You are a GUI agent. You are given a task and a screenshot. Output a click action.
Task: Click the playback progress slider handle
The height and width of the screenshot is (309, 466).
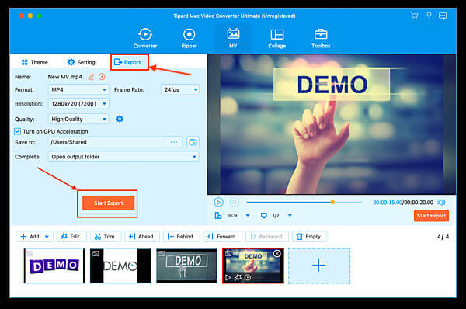(332, 203)
